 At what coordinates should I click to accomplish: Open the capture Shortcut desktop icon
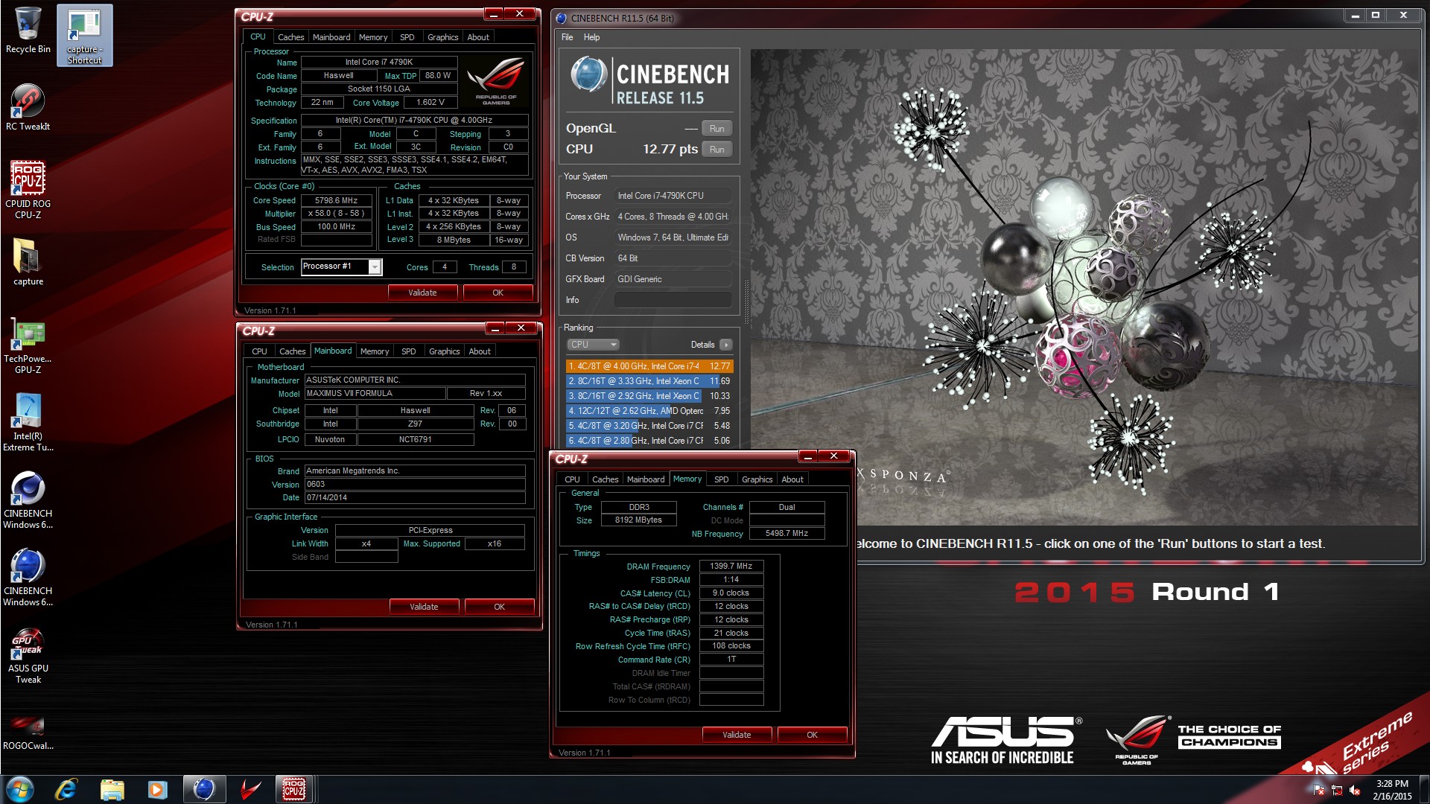[x=84, y=36]
